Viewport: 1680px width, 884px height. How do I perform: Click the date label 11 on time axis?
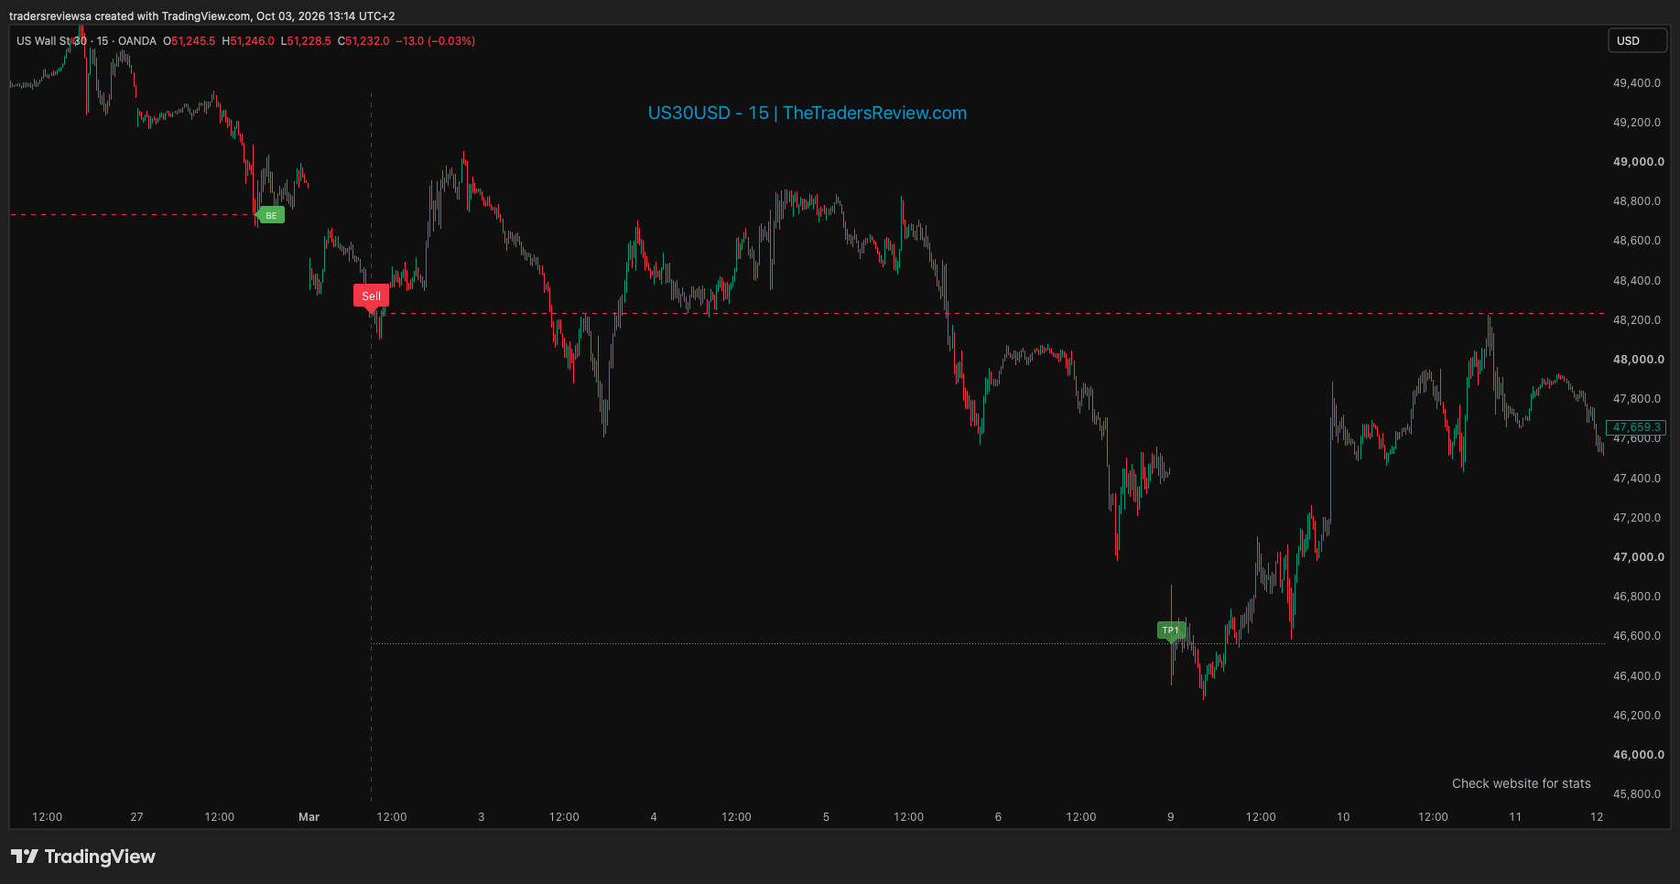point(1515,816)
